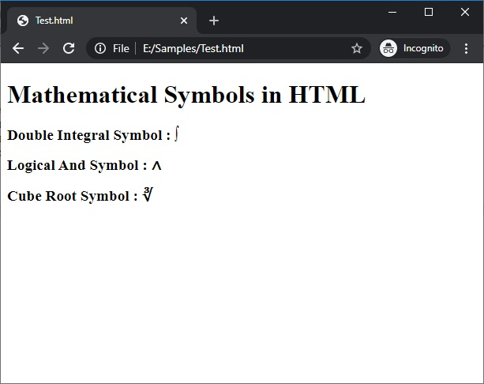This screenshot has height=384, width=484.
Task: Close the Test.html tab
Action: pos(184,21)
